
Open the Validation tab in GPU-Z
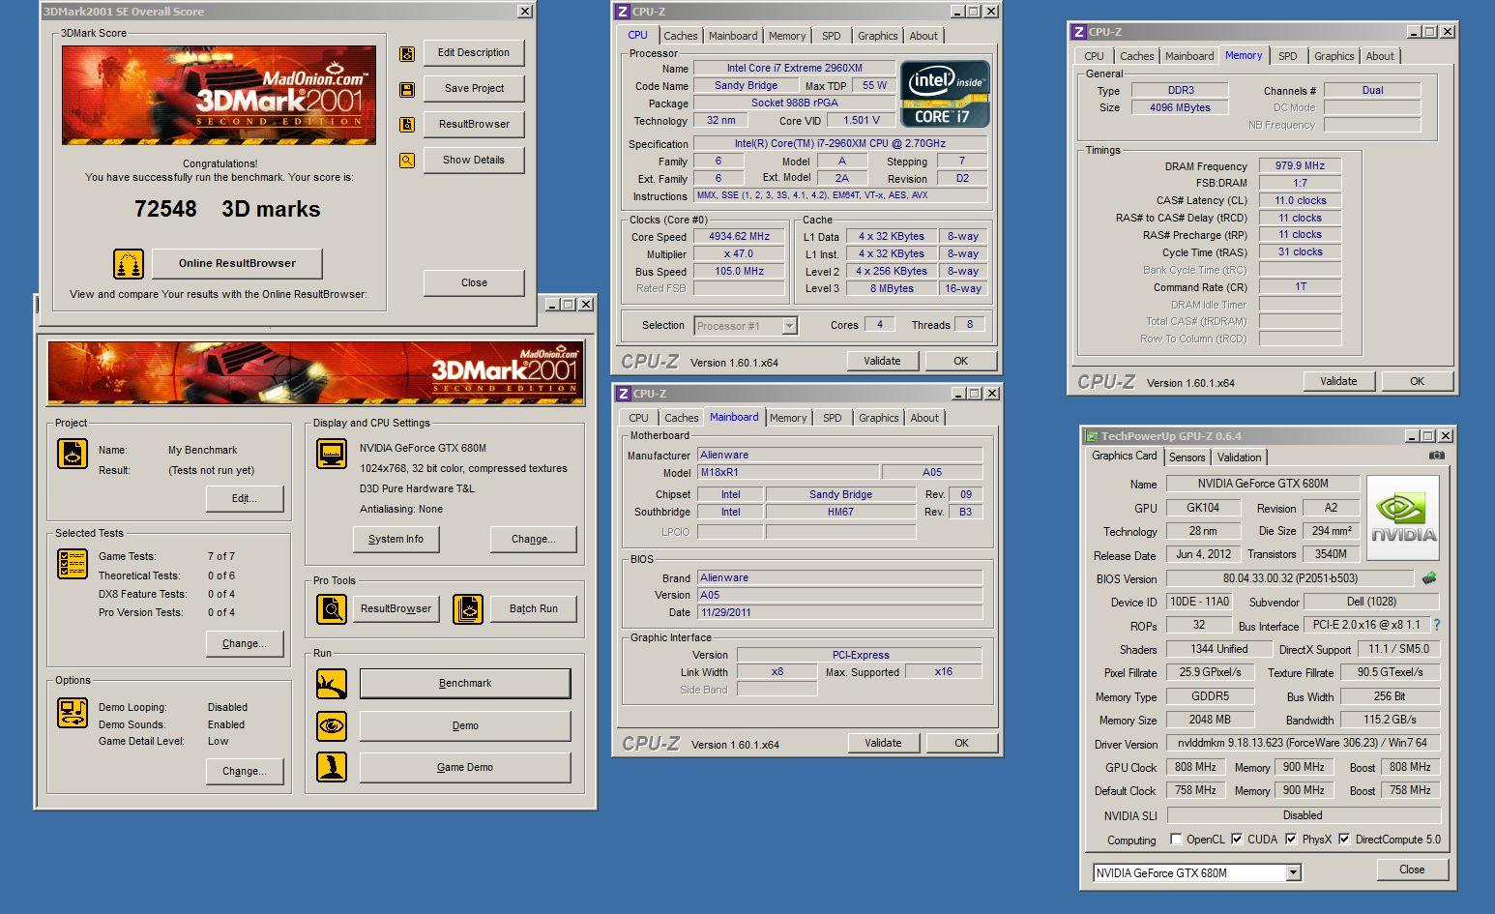point(1239,457)
